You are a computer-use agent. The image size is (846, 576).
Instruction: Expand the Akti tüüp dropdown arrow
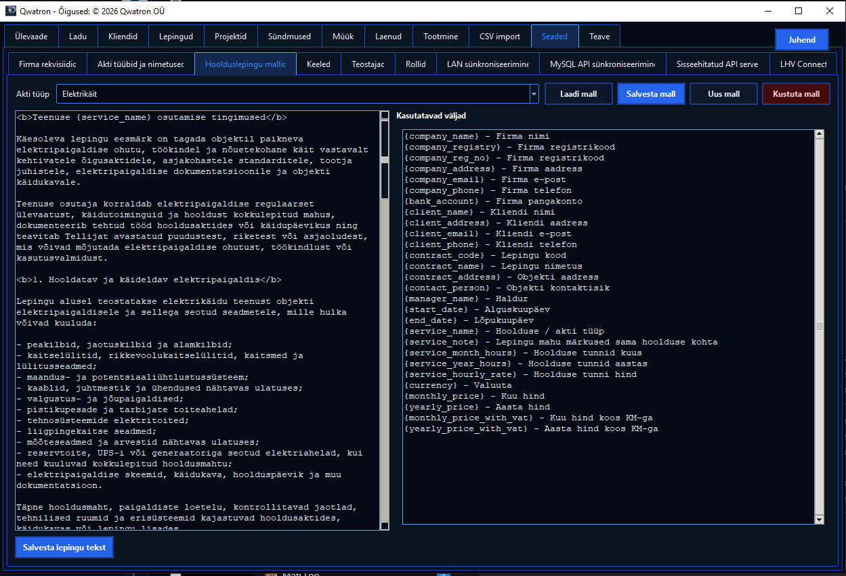click(x=534, y=94)
